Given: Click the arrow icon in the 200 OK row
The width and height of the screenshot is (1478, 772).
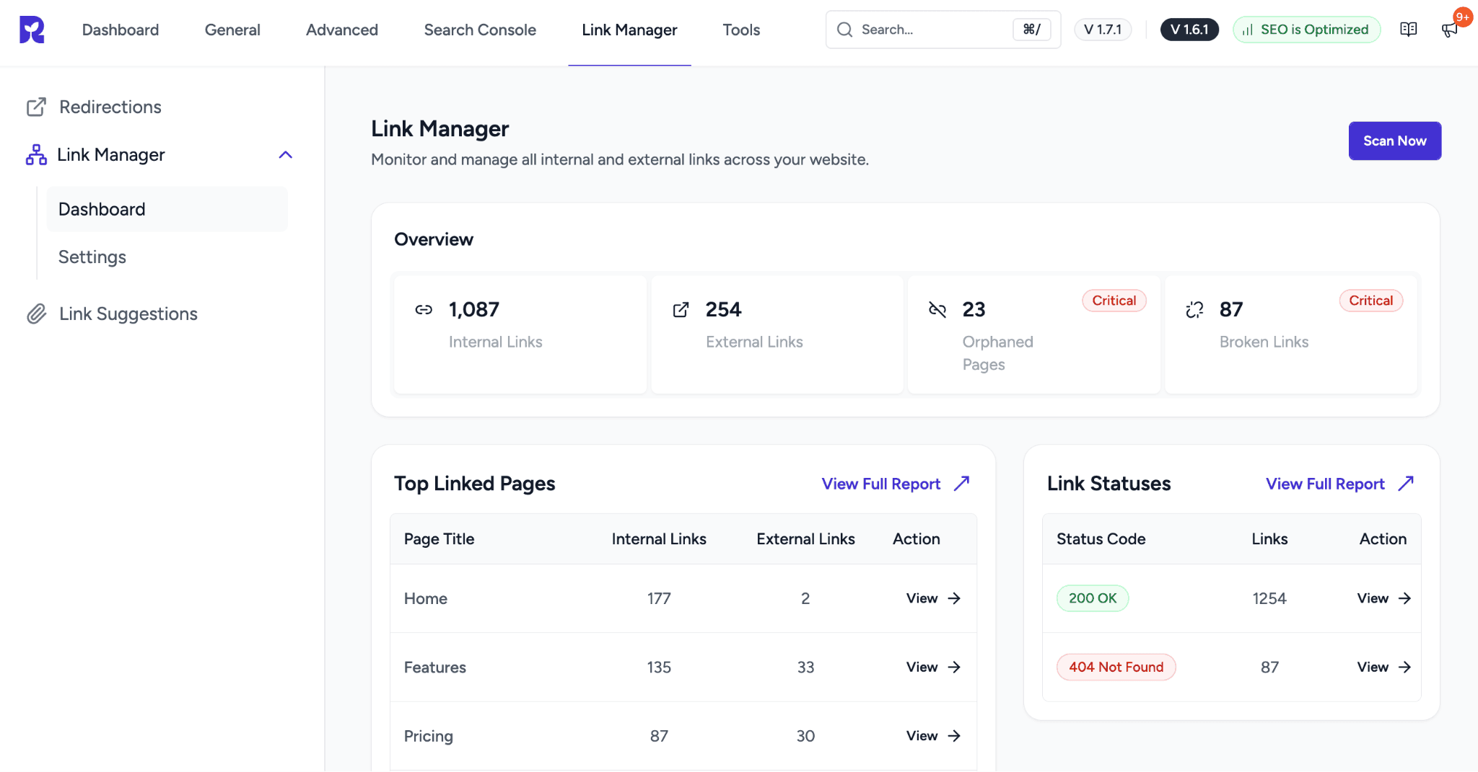Looking at the screenshot, I should point(1404,598).
